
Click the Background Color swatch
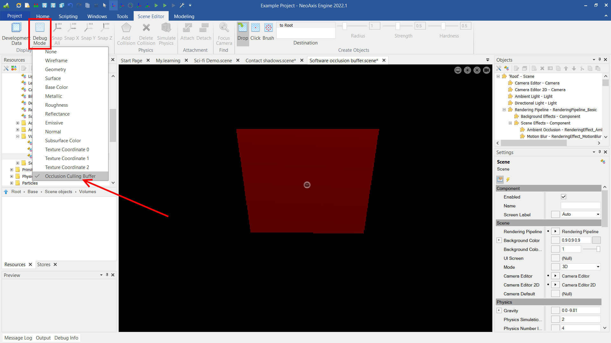(x=597, y=240)
